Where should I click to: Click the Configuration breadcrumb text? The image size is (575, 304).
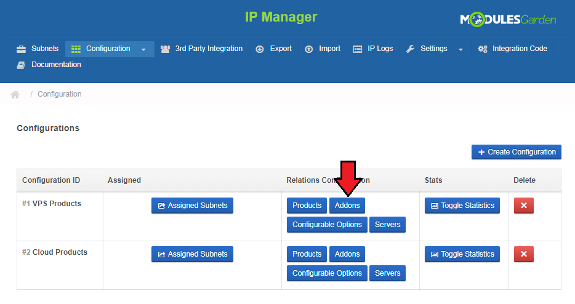pyautogui.click(x=59, y=94)
